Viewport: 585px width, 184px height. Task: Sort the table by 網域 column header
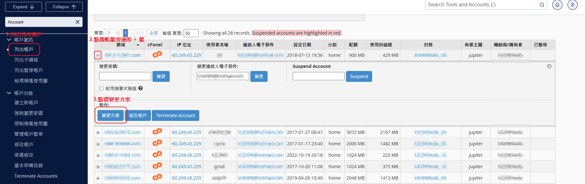(x=121, y=45)
